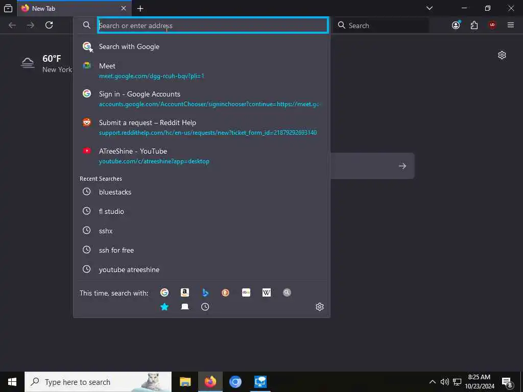Screen dimensions: 523x392
Task: Click meet.google.com link under Meet
Action: (x=151, y=76)
